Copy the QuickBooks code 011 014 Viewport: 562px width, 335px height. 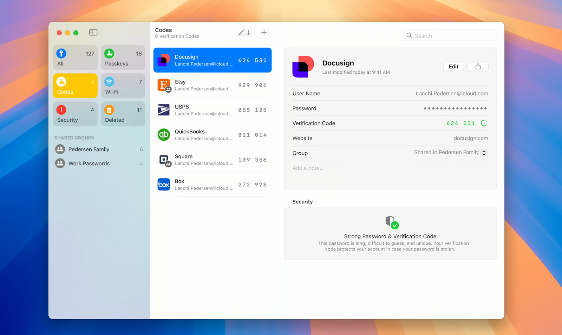click(253, 135)
